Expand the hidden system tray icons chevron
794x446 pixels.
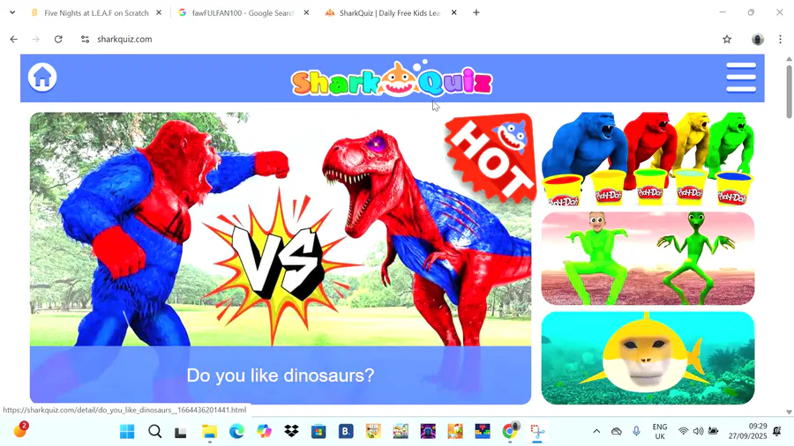tap(596, 431)
